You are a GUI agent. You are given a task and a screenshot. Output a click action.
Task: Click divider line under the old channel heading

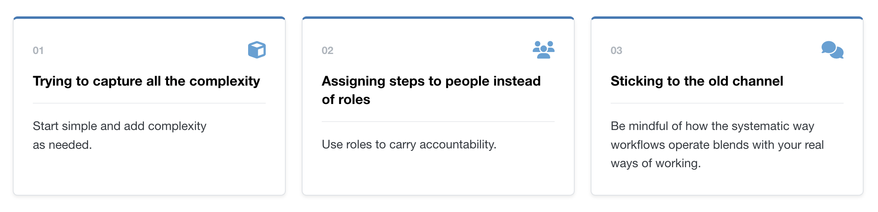(727, 103)
